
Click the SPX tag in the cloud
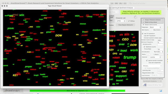50,67
